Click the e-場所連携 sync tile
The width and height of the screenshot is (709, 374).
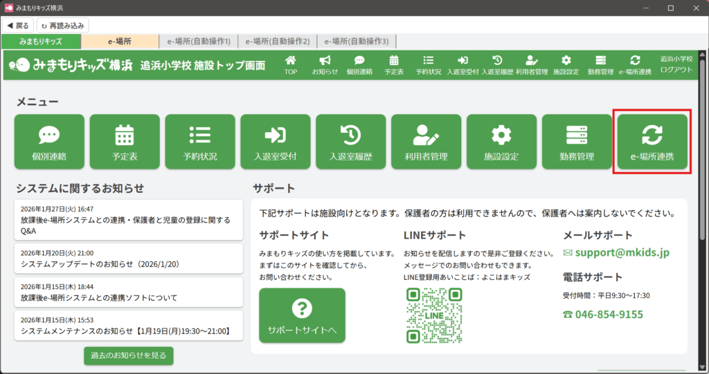click(x=652, y=142)
